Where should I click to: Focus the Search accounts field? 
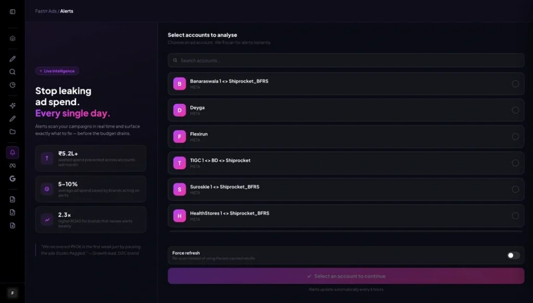click(x=346, y=60)
